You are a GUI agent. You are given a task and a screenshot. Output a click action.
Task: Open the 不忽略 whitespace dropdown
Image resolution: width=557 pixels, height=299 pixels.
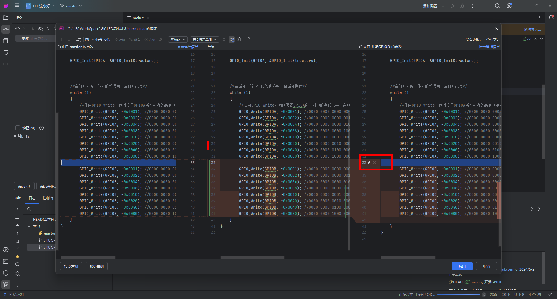tap(178, 39)
